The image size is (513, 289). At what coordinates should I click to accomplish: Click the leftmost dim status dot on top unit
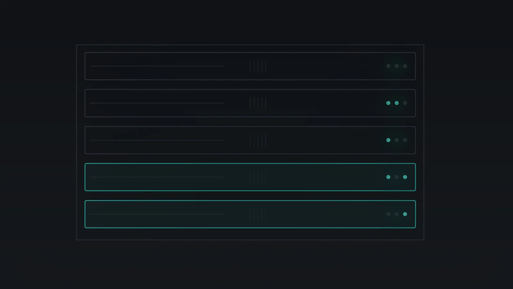388,66
